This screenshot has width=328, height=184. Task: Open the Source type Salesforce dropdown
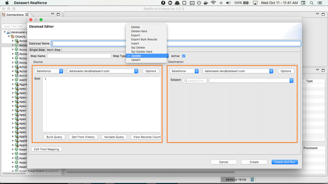coord(49,71)
